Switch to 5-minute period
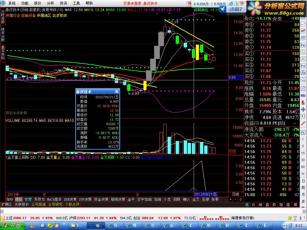 click(303, 146)
